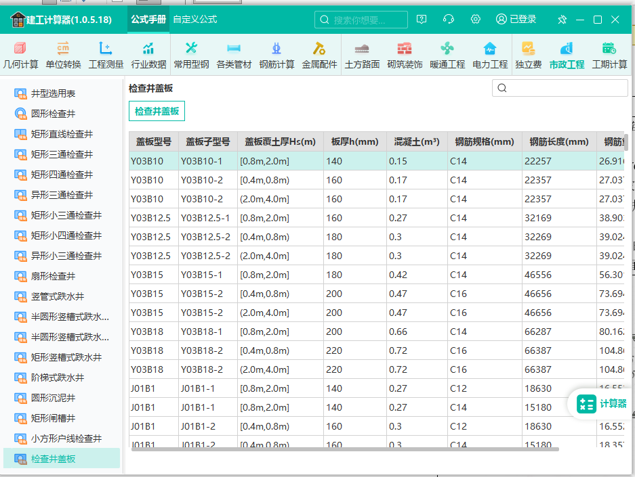Select 阶梯式跌水井 in the sidebar
The image size is (635, 477).
click(61, 378)
